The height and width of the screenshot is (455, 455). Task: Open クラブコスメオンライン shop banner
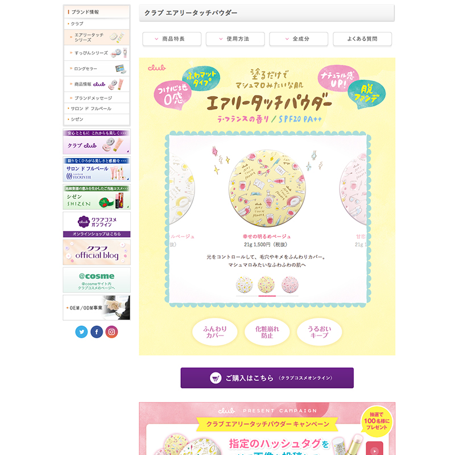click(97, 225)
